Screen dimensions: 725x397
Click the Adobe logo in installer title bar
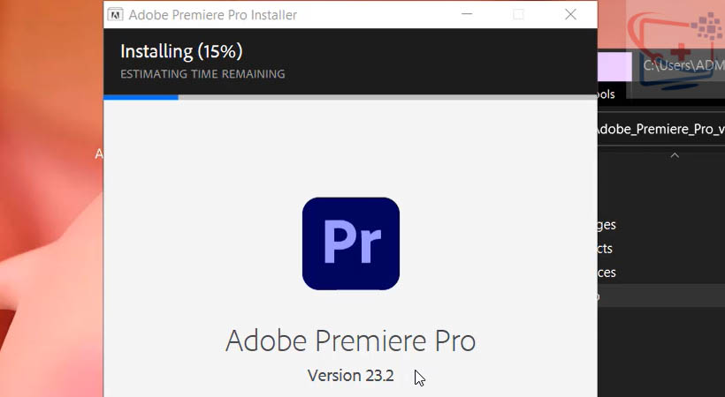(x=115, y=14)
